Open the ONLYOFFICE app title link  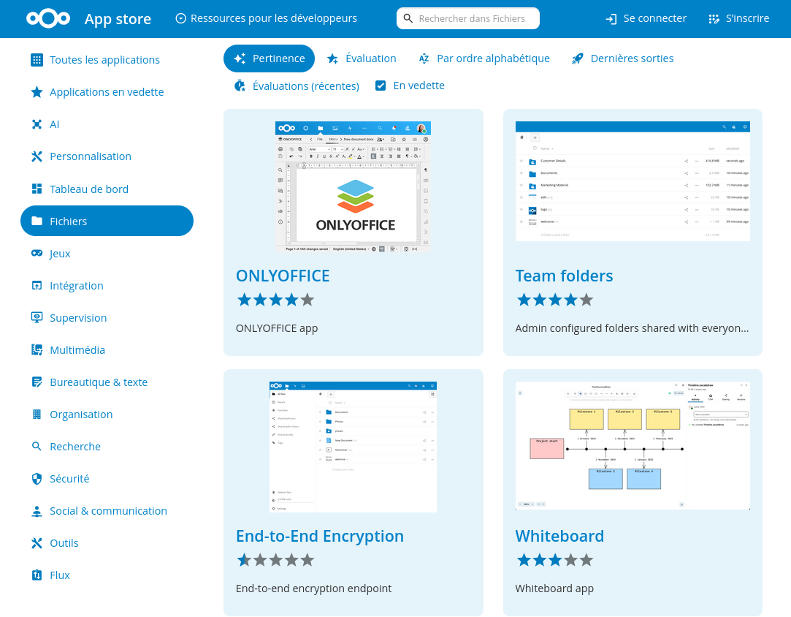tap(283, 276)
